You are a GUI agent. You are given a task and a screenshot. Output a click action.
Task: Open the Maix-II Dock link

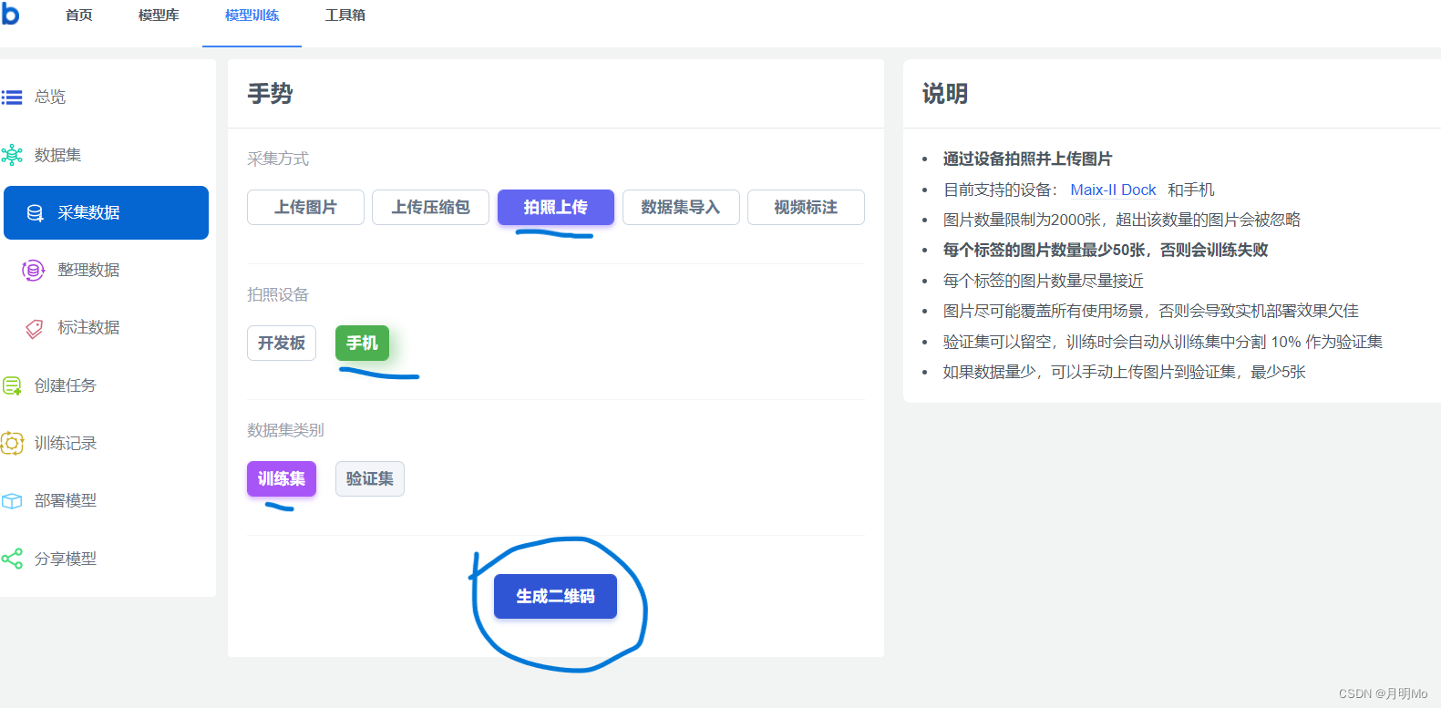click(x=1113, y=190)
